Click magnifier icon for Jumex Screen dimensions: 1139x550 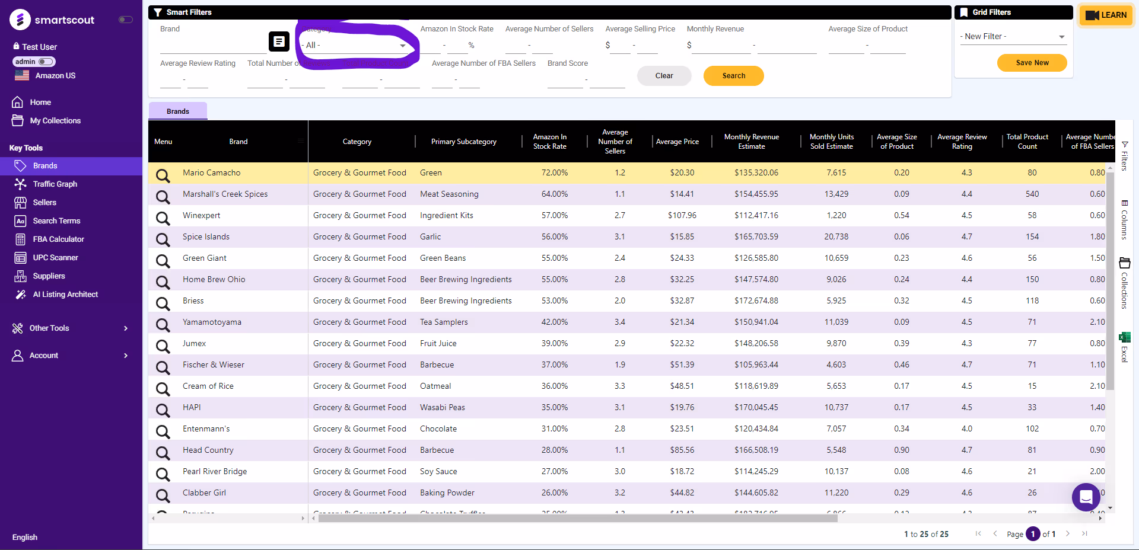163,346
